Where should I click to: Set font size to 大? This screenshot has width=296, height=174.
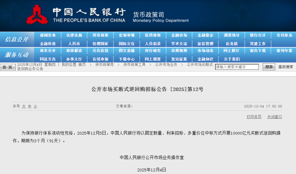tap(24, 106)
